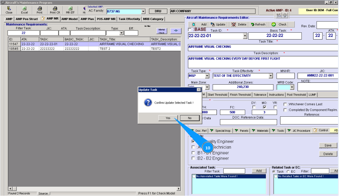Click the green Check icon
The width and height of the screenshot is (339, 196).
pyautogui.click(x=274, y=24)
